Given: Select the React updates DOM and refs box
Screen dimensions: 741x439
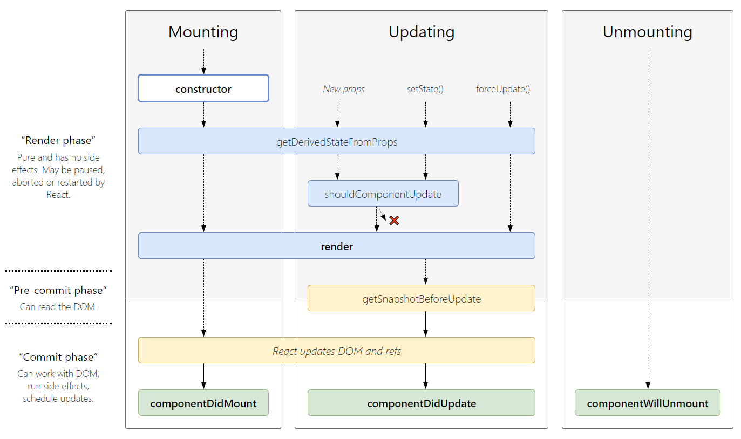Looking at the screenshot, I should coord(337,350).
